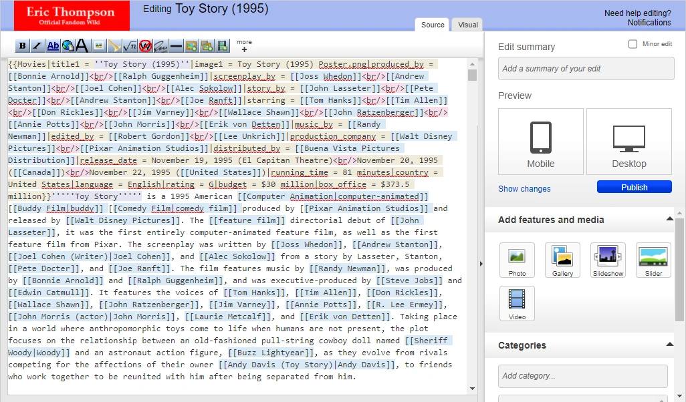Insert a media file link using the trumpet icon
This screenshot has height=402, width=686.
(114, 45)
